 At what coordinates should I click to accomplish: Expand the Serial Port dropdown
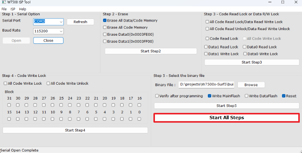(x=61, y=22)
